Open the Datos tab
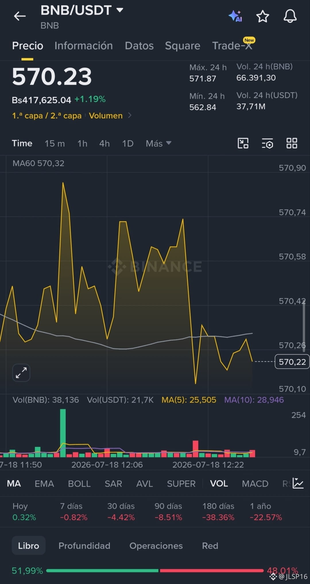The image size is (310, 584). click(x=139, y=46)
